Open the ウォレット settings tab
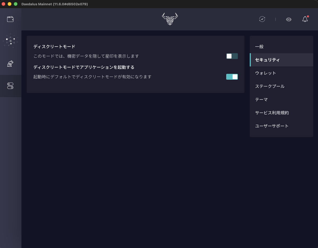This screenshot has height=248, width=318. [x=281, y=73]
